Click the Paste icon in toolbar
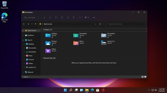 tap(56, 18)
